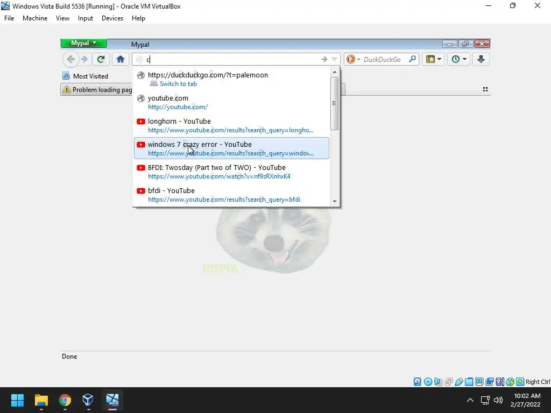
Task: Open the taskbar volume speaker icon
Action: [498, 400]
